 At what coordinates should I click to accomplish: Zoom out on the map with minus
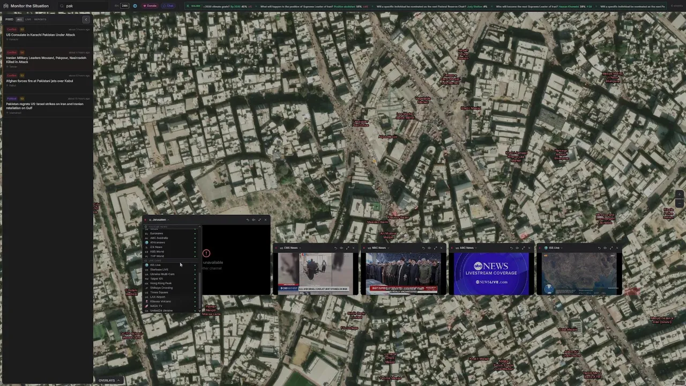(x=679, y=204)
